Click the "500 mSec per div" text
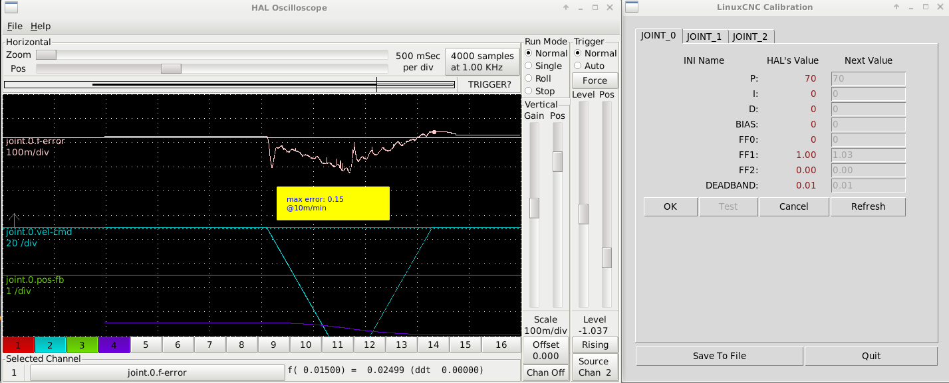 click(418, 61)
